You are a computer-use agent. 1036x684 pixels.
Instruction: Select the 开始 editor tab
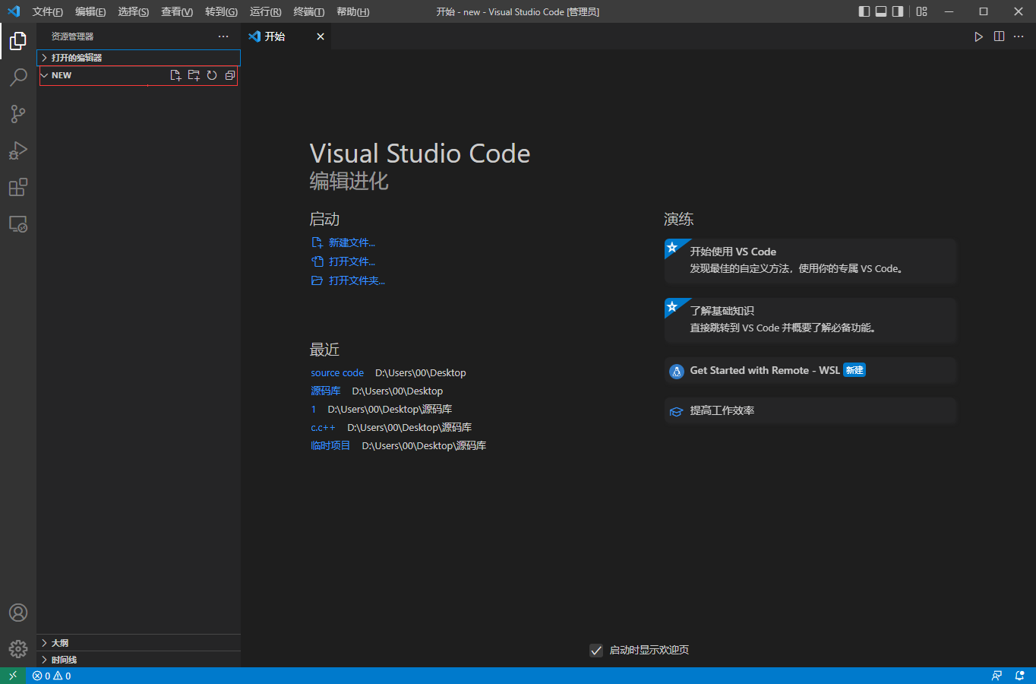coord(286,36)
